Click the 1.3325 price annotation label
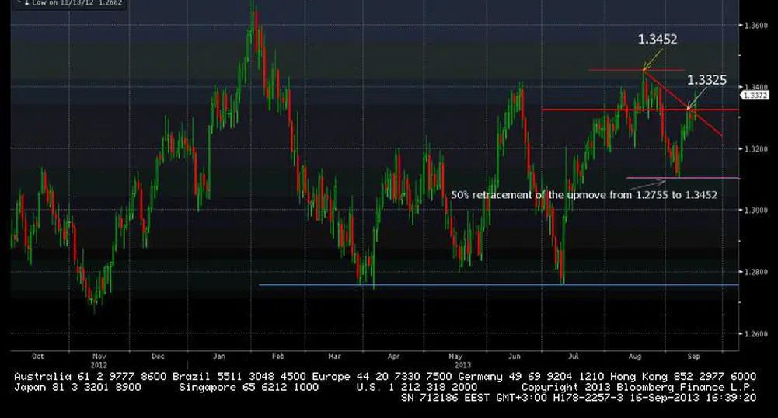The height and width of the screenshot is (418, 778). [x=706, y=79]
